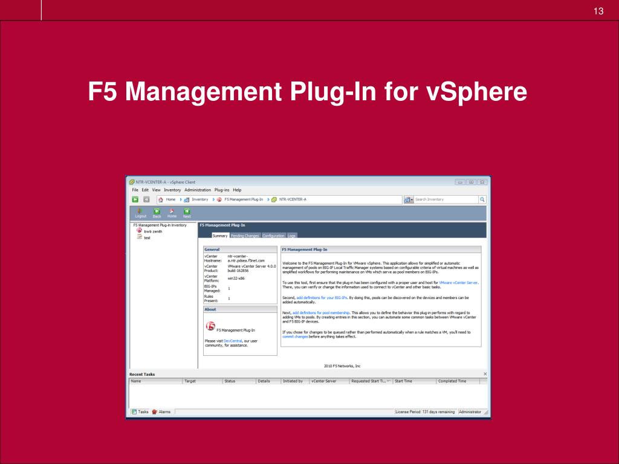Open the Help menu
This screenshot has width=619, height=464.
pos(237,190)
